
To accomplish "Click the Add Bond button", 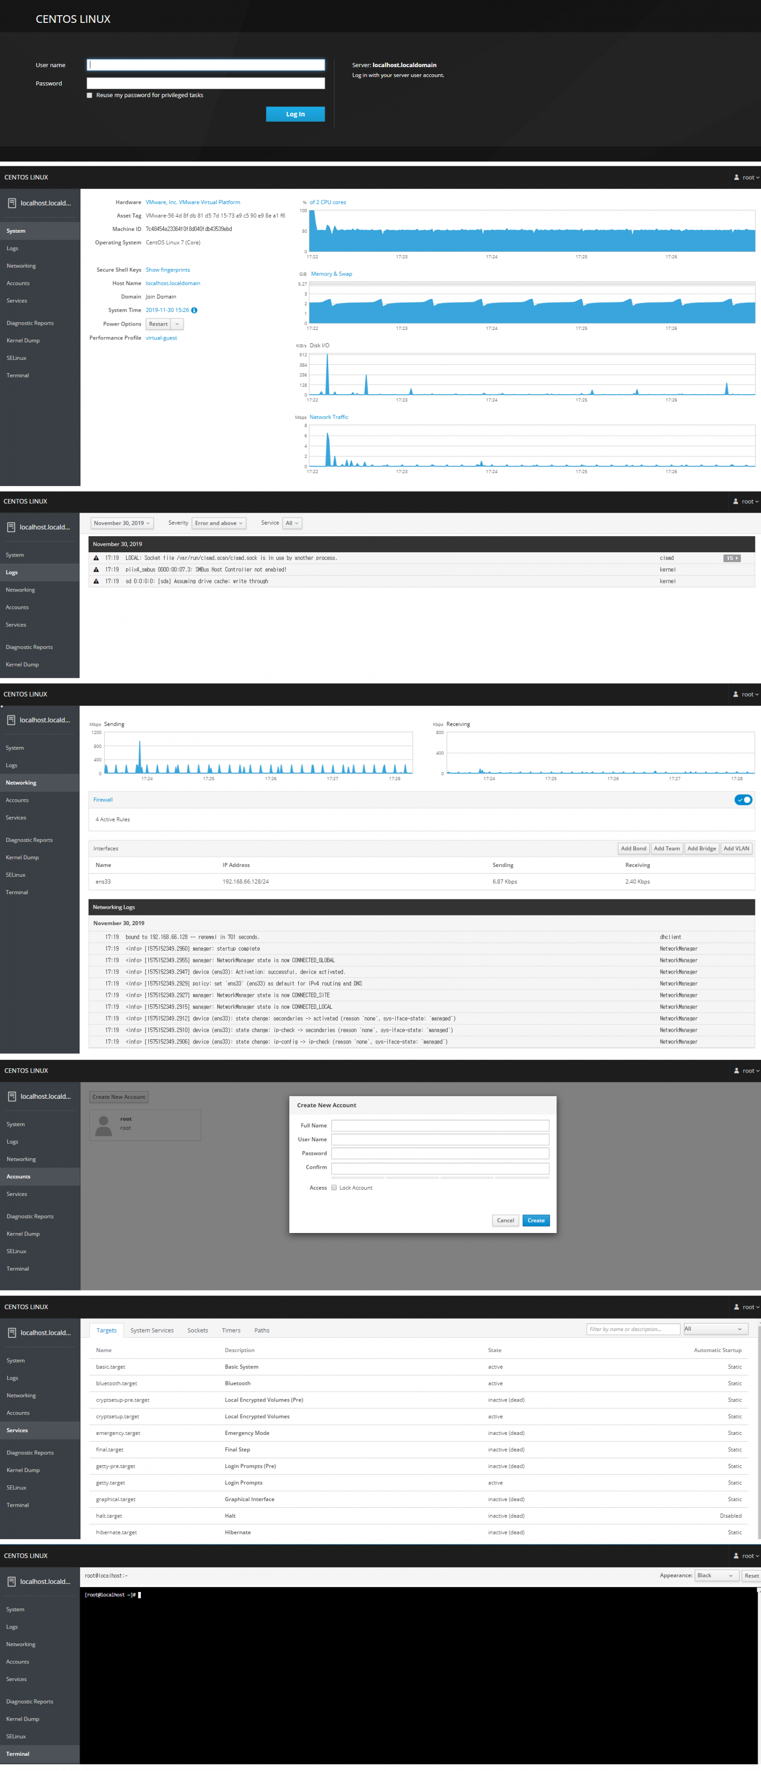I will [x=633, y=848].
